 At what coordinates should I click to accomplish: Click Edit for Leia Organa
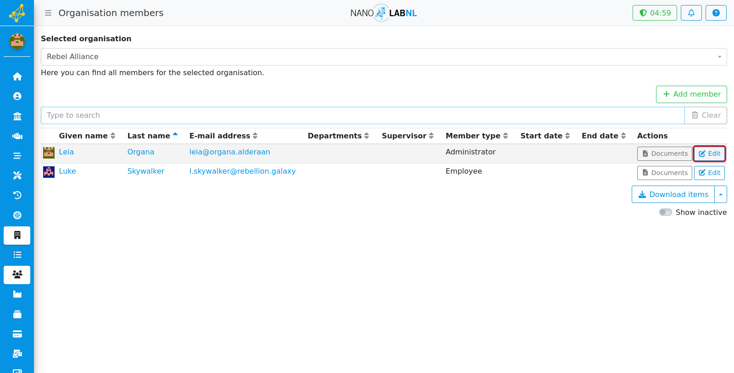tap(709, 154)
